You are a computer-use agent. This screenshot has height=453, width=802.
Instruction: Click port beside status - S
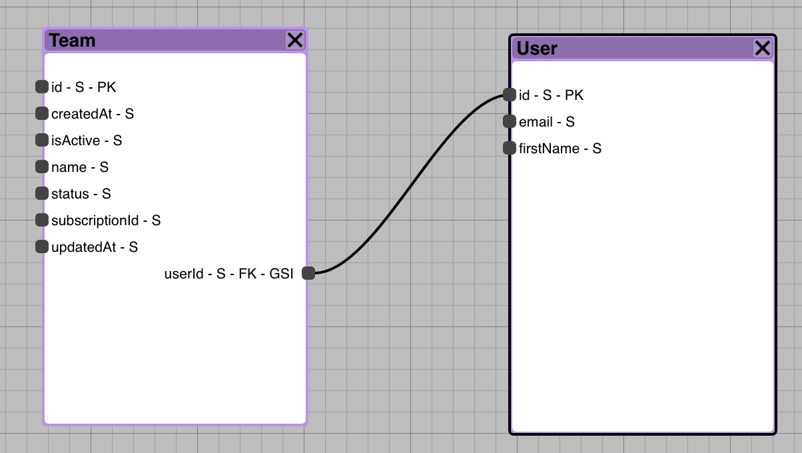click(x=42, y=193)
